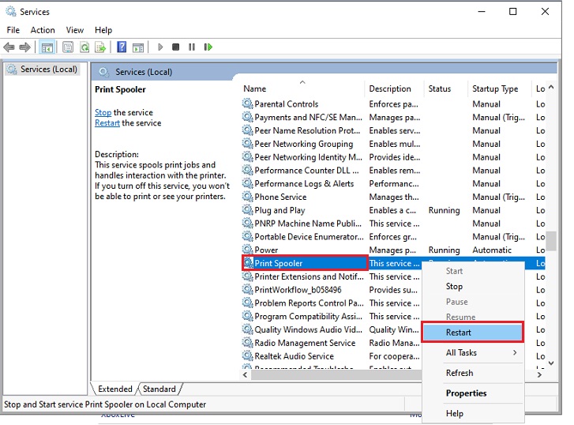574x425 pixels.
Task: Click Start Service play icon
Action: click(x=160, y=47)
